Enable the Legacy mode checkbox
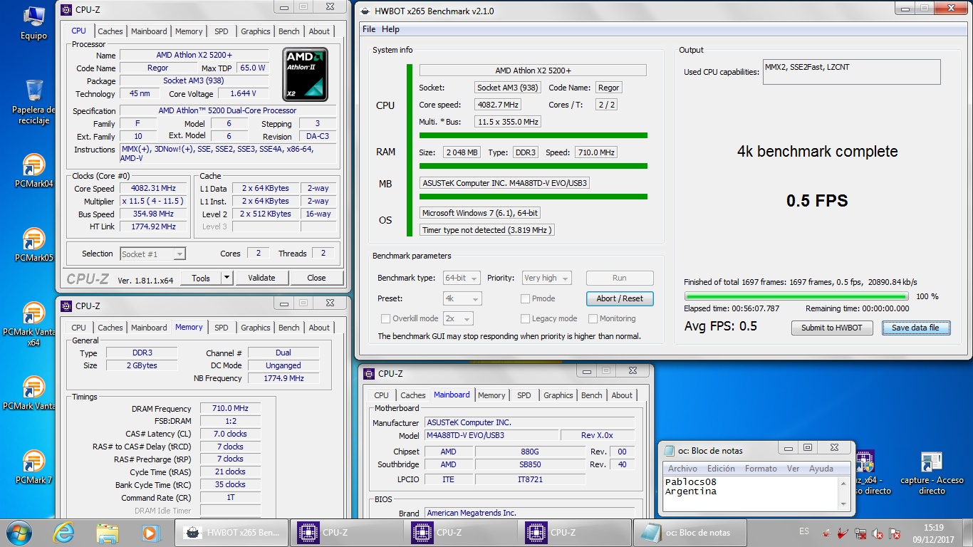This screenshot has height=547, width=973. coord(525,318)
